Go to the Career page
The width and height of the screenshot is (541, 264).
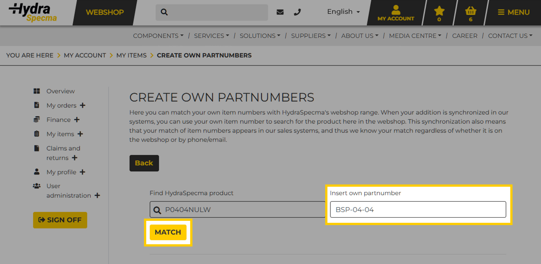[x=464, y=36]
